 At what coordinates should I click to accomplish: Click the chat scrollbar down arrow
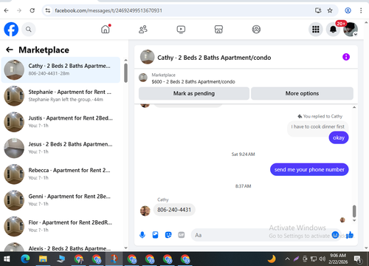click(x=354, y=220)
